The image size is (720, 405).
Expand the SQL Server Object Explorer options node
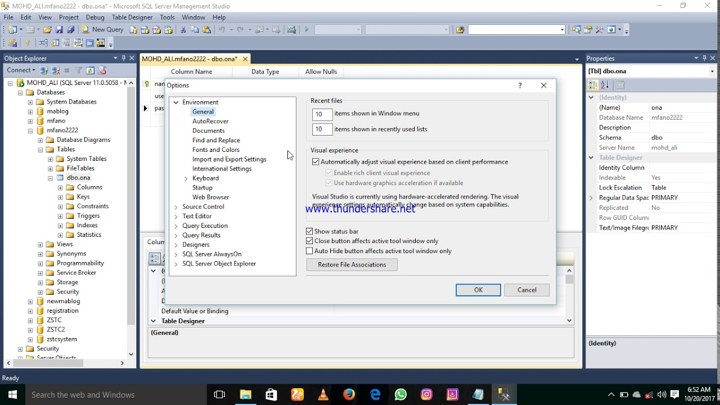(x=176, y=264)
